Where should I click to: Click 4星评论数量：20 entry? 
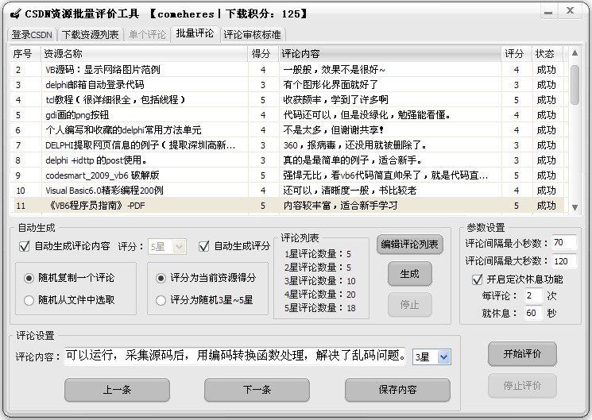[320, 295]
